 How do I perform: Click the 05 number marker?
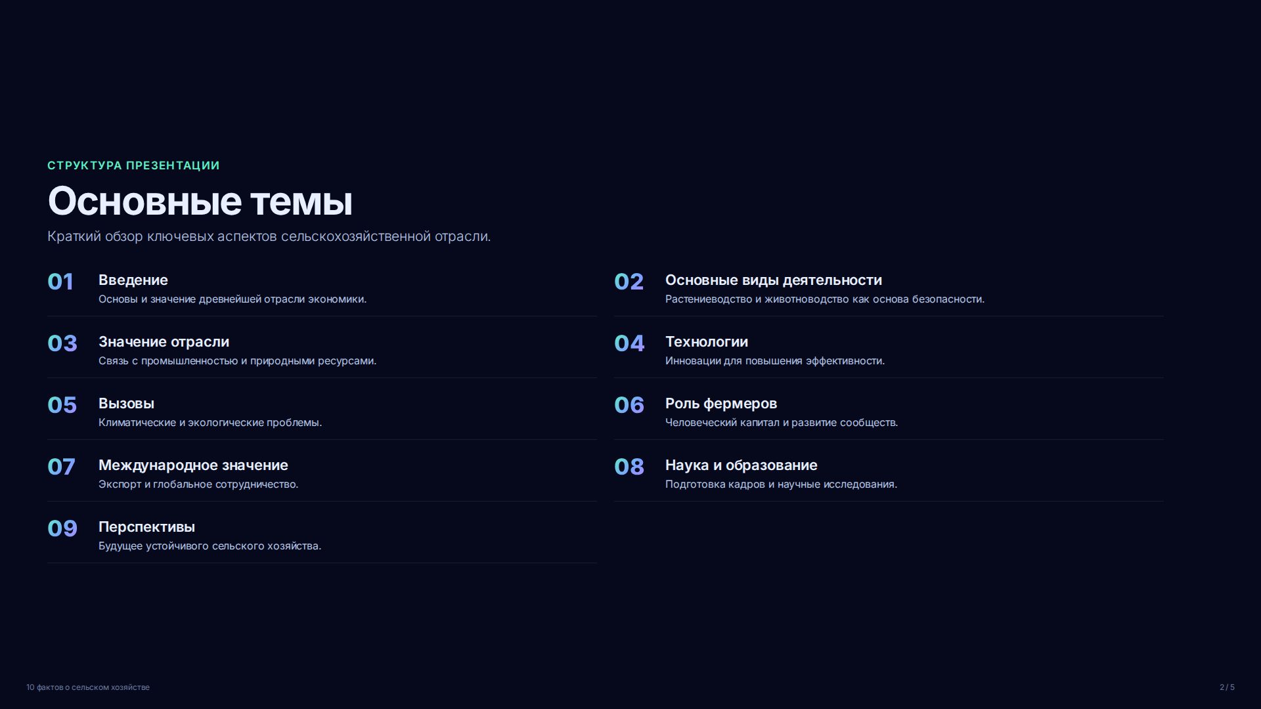click(x=62, y=405)
